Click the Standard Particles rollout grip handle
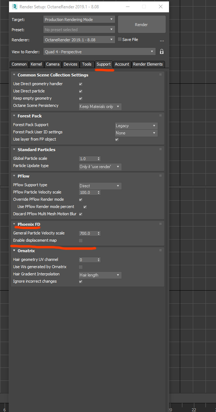Image resolution: width=216 pixels, height=412 pixels. pos(160,149)
